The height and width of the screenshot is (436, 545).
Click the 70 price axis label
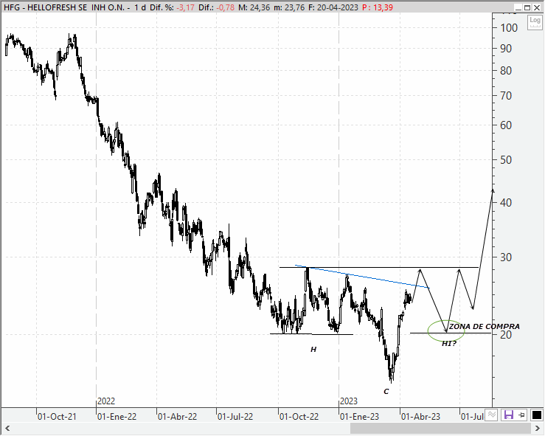pos(506,96)
